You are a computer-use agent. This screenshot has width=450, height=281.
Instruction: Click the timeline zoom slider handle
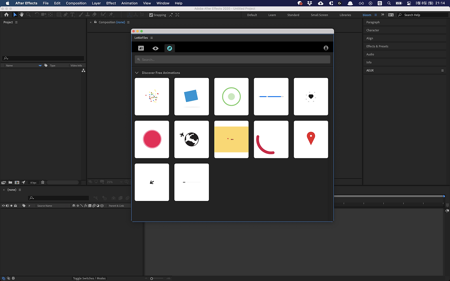click(x=152, y=279)
